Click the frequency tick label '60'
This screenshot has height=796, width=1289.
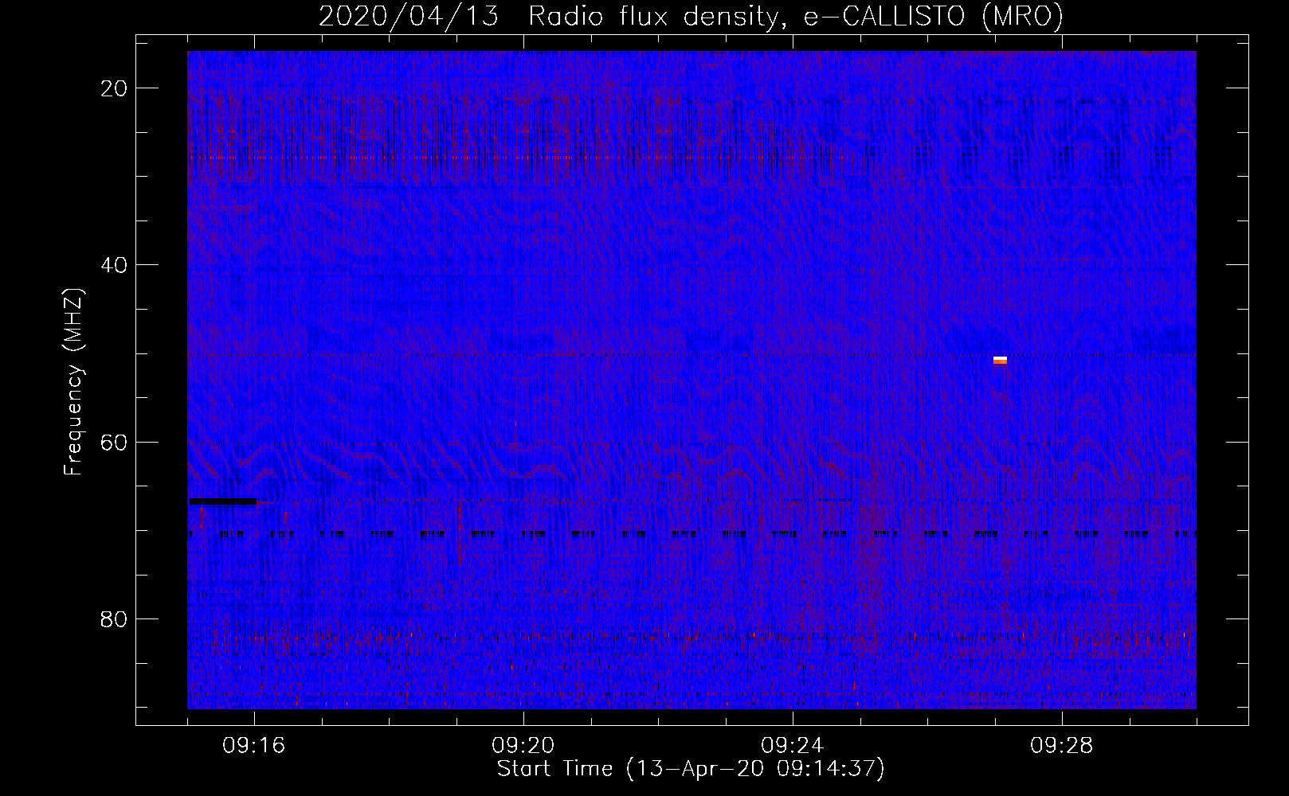click(x=115, y=442)
